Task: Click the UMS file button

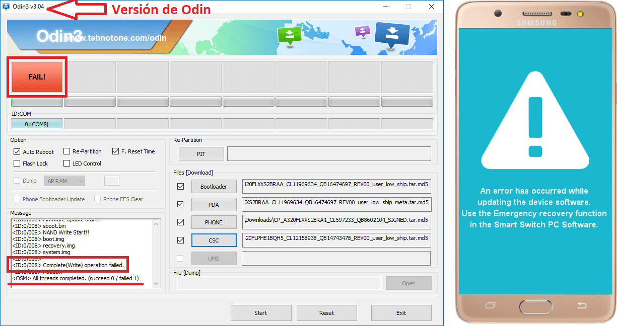Action: point(214,259)
